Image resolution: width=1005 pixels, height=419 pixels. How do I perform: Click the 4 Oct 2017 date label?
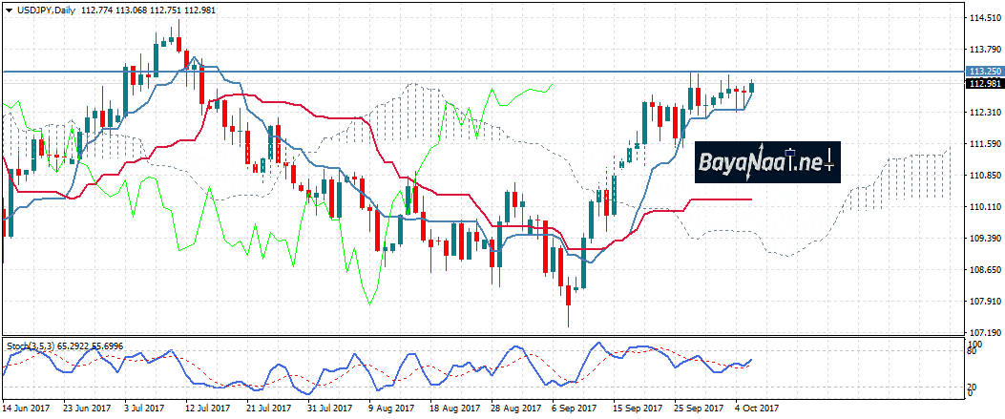[x=757, y=408]
